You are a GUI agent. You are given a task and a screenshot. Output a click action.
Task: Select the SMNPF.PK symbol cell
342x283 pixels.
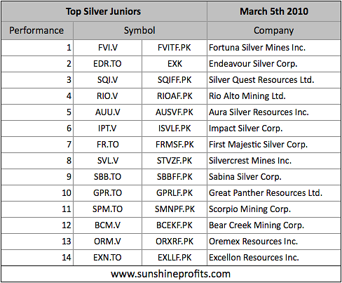pyautogui.click(x=175, y=209)
